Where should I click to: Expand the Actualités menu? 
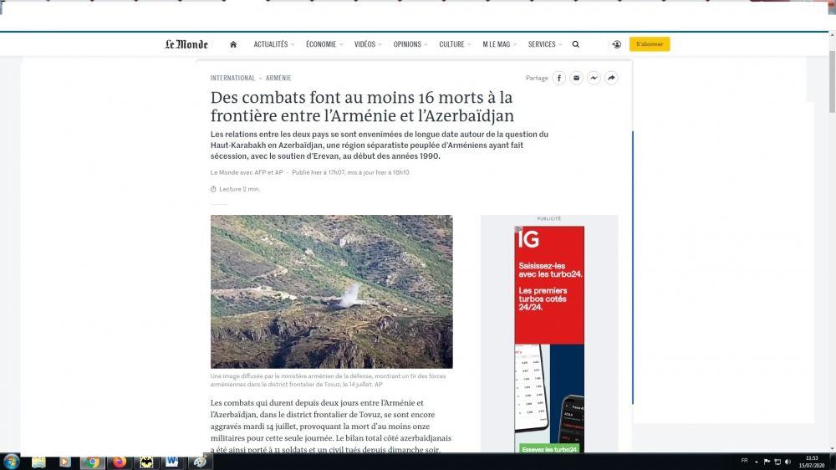(x=273, y=44)
